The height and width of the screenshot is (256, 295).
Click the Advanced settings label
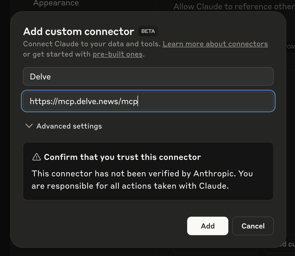(x=69, y=126)
